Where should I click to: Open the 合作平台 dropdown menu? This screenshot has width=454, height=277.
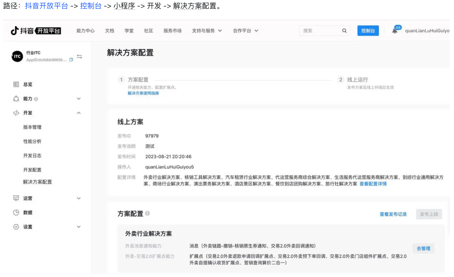245,31
